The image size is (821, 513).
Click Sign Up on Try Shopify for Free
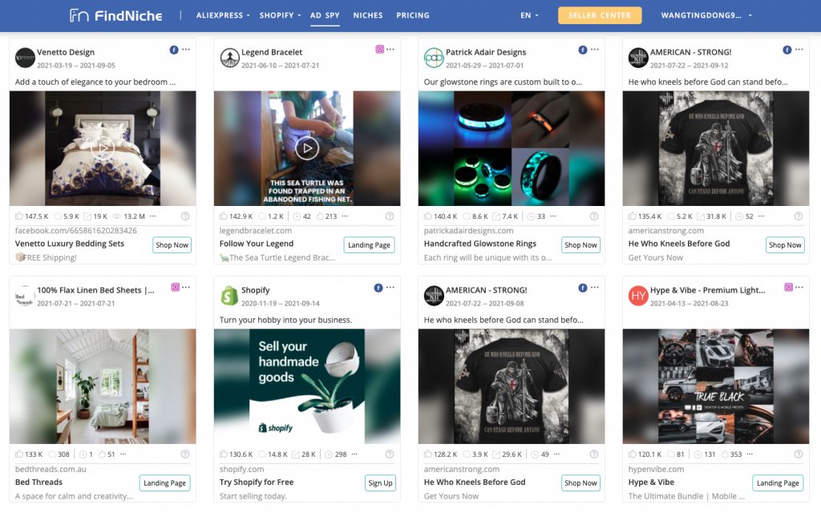tap(380, 483)
